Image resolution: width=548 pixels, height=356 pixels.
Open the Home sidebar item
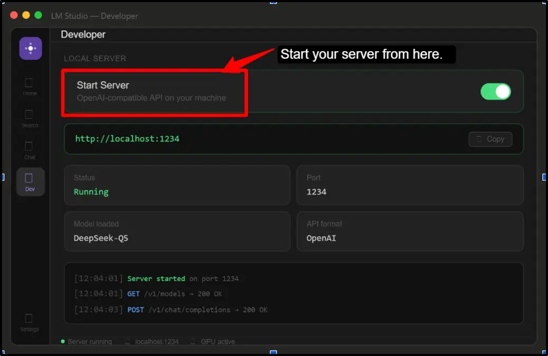point(30,87)
